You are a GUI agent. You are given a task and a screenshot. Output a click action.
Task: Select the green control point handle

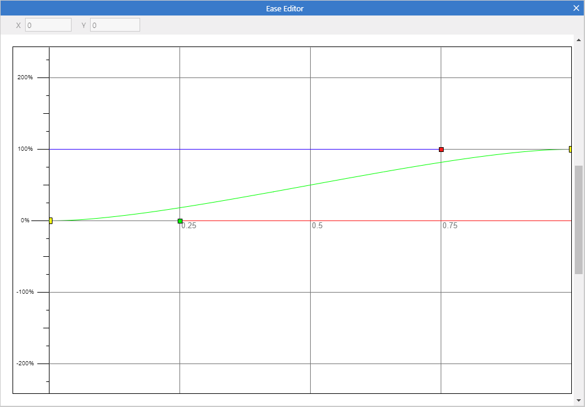pyautogui.click(x=180, y=221)
